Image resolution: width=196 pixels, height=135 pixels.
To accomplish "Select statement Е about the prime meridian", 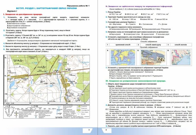I will 131,98.
